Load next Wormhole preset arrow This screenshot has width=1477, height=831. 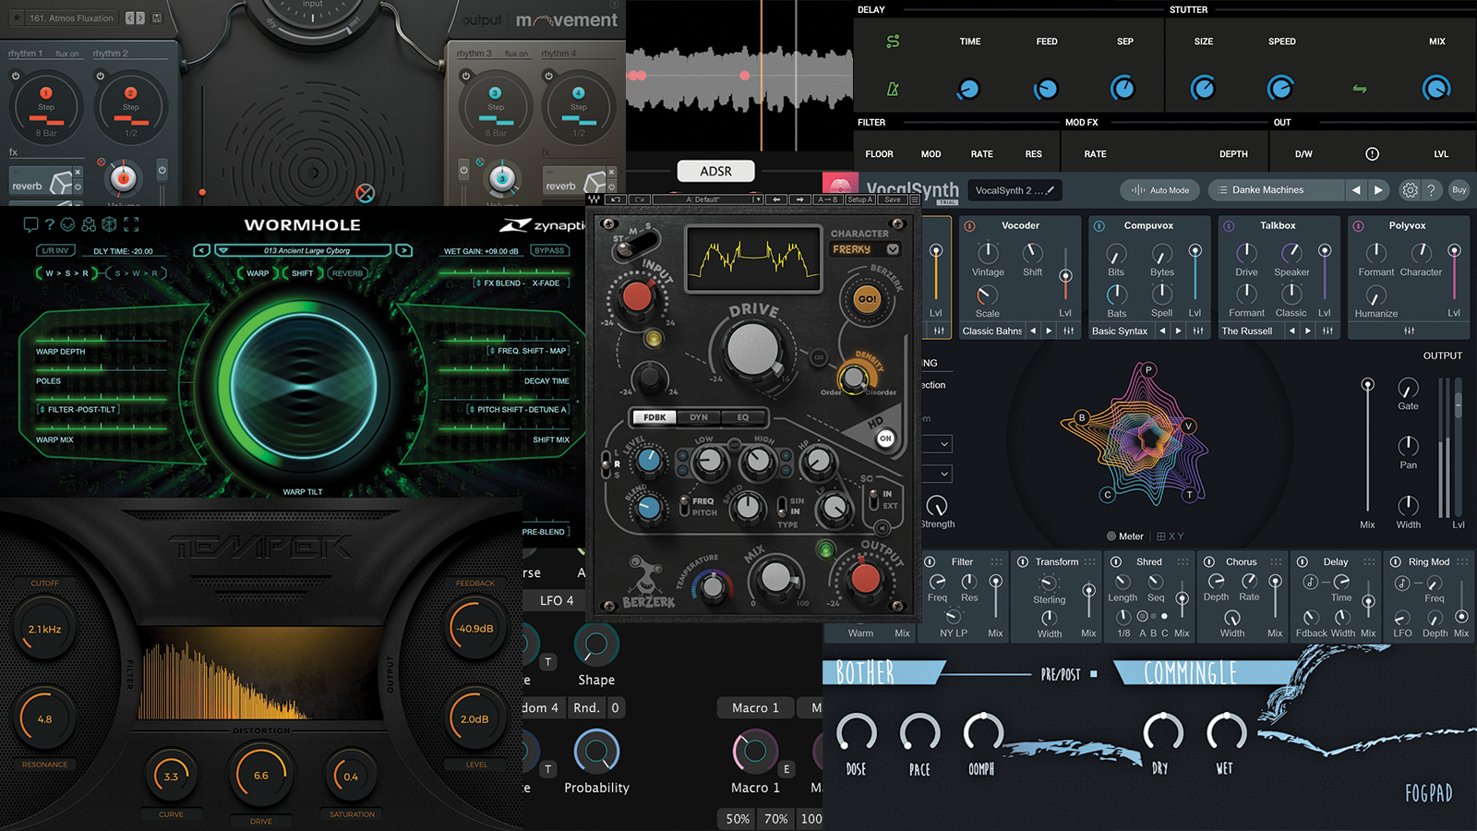404,250
